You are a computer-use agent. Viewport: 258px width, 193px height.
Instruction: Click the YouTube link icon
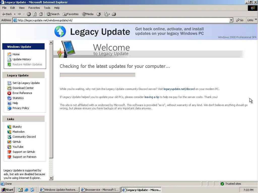point(9,147)
